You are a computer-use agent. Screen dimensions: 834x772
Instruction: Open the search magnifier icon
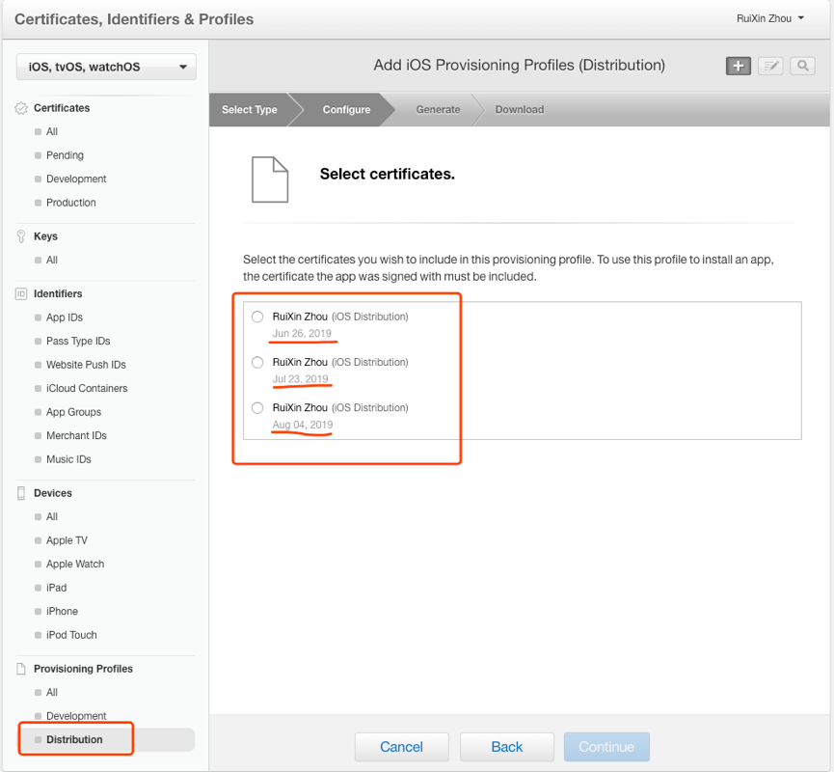802,66
